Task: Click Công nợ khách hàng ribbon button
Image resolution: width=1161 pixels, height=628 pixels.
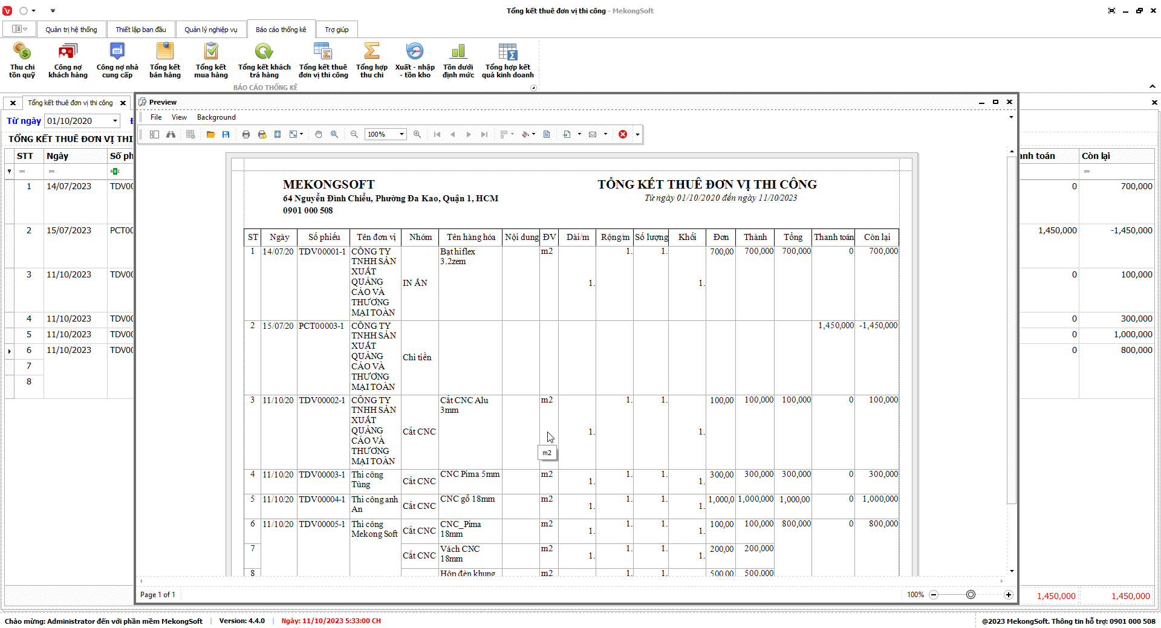Action: pos(68,60)
